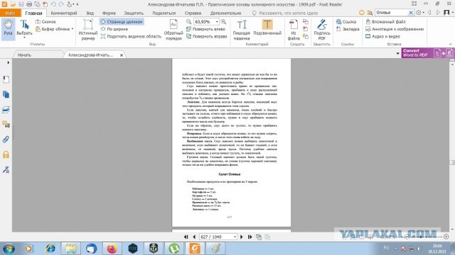
Task: Go to the previous page
Action: point(194,237)
